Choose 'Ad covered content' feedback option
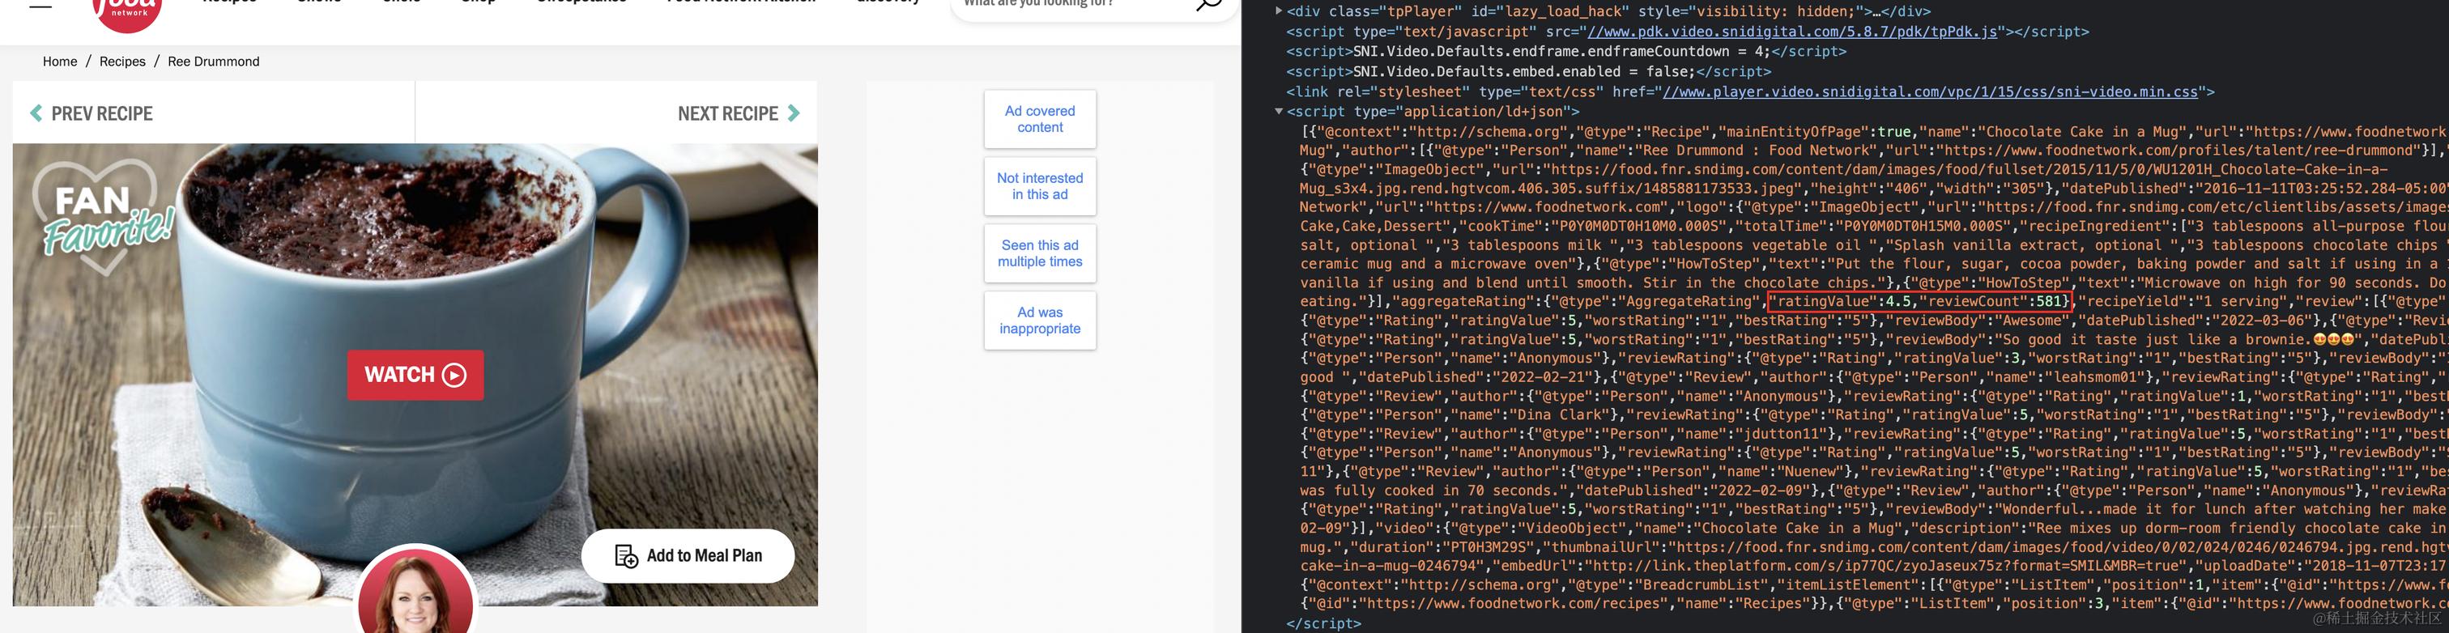This screenshot has height=633, width=2449. [1040, 119]
